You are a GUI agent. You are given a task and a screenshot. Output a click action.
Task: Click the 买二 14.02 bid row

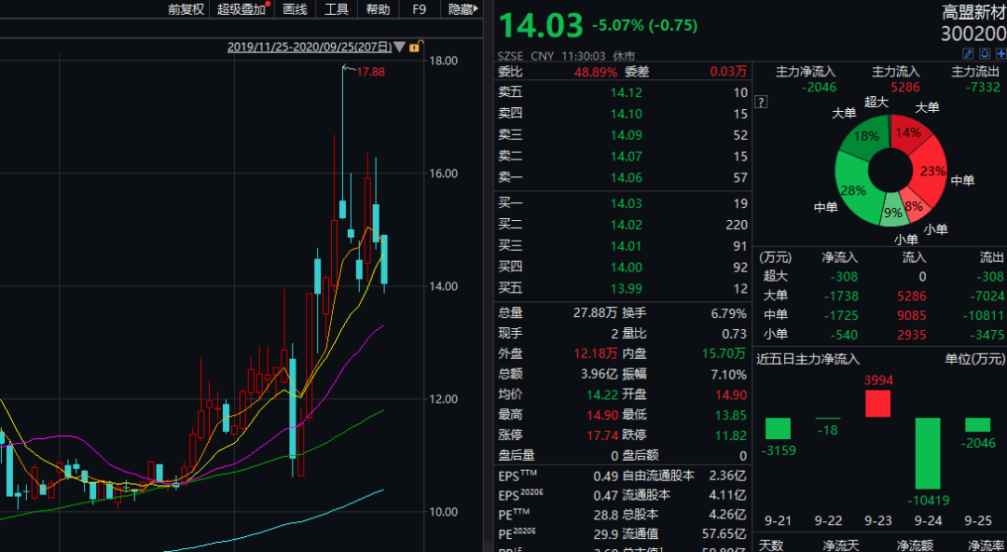622,225
